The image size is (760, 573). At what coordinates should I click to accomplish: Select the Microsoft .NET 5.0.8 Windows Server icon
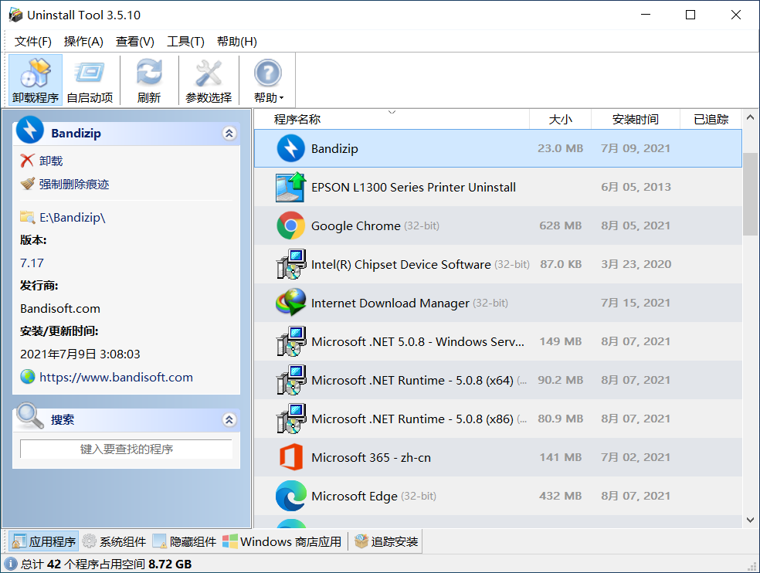(x=291, y=341)
